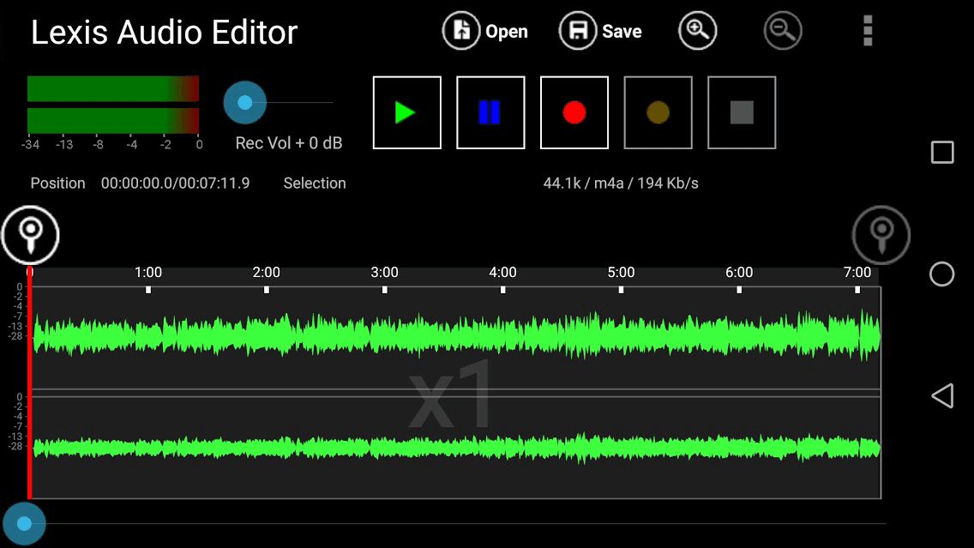Zoom in on the waveform

pos(698,31)
